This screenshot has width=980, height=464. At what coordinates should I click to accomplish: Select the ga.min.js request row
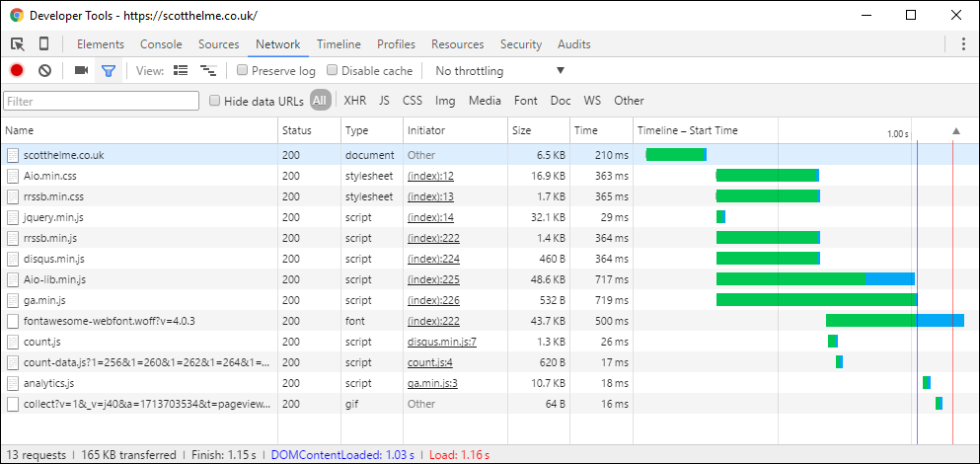pos(490,300)
